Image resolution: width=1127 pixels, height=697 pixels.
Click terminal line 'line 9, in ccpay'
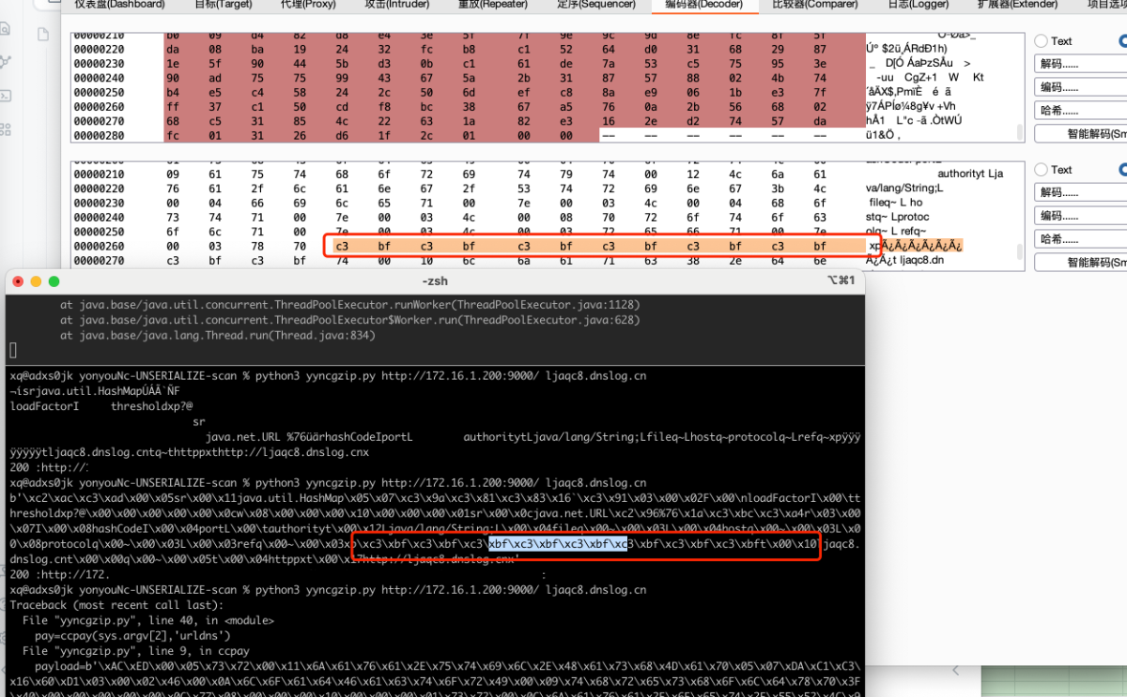pos(135,650)
